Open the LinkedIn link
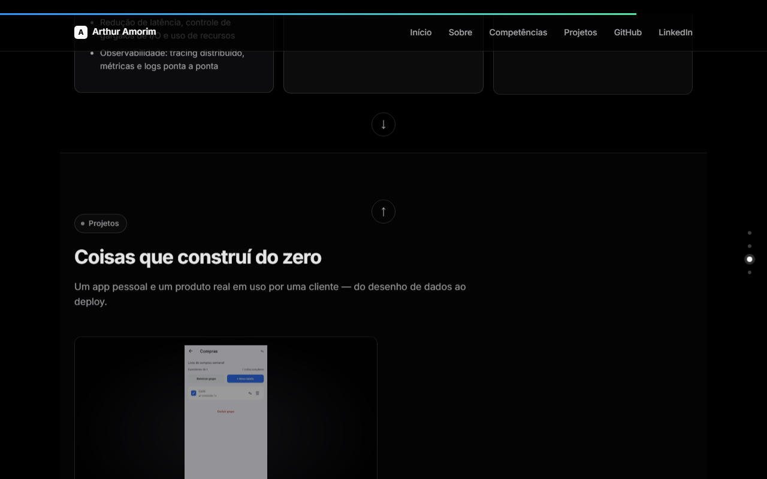 click(x=675, y=32)
